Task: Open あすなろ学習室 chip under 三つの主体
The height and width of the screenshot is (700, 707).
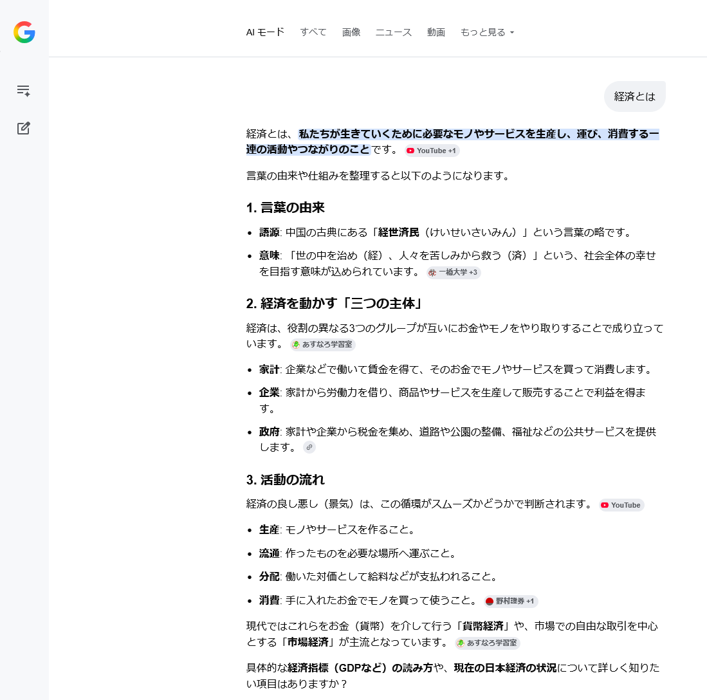Action: tap(322, 345)
